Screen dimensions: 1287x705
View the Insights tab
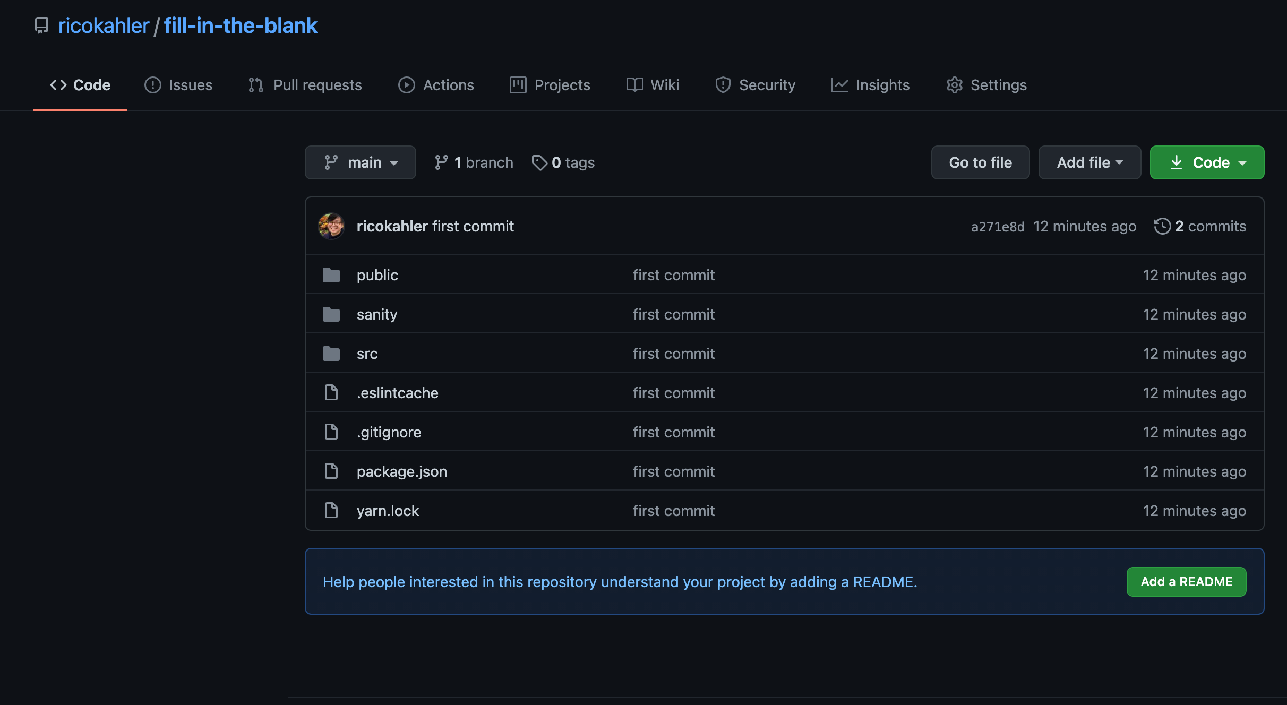coord(870,85)
